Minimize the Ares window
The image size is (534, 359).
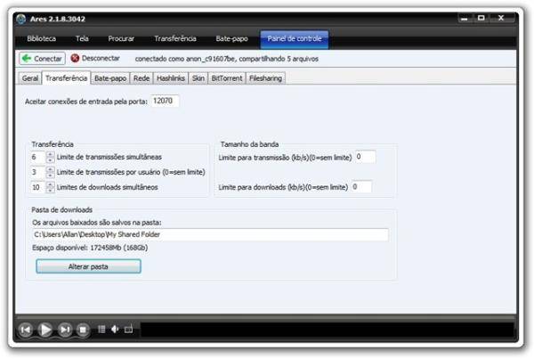pyautogui.click(x=465, y=19)
